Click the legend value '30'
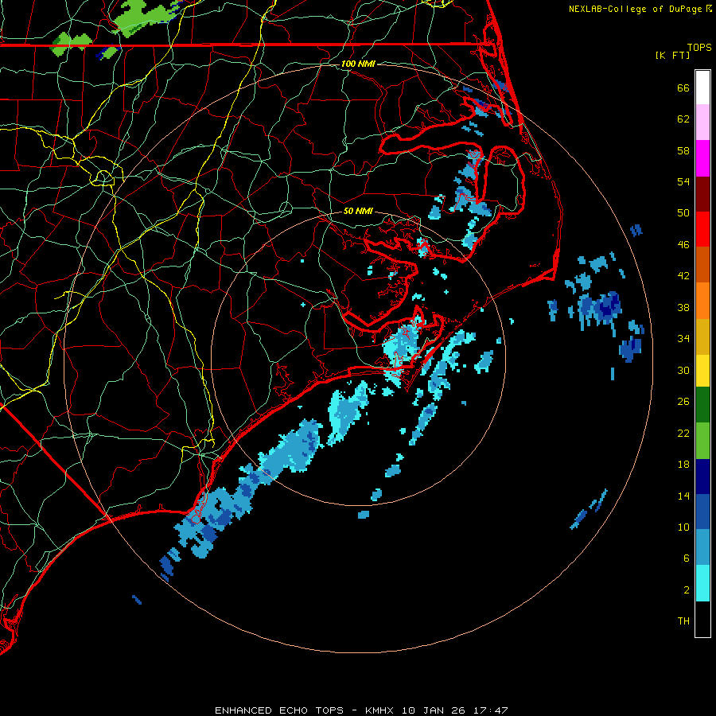Viewport: 716px width, 716px height. 683,370
